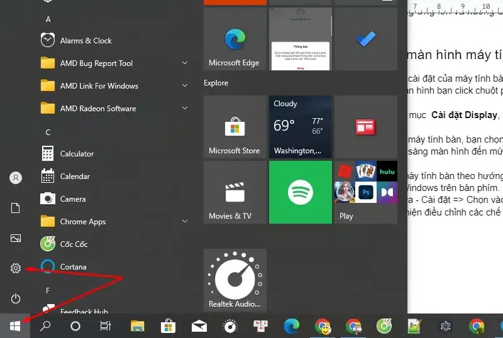Open the Pictures folder icon in Start sidebar

15,238
